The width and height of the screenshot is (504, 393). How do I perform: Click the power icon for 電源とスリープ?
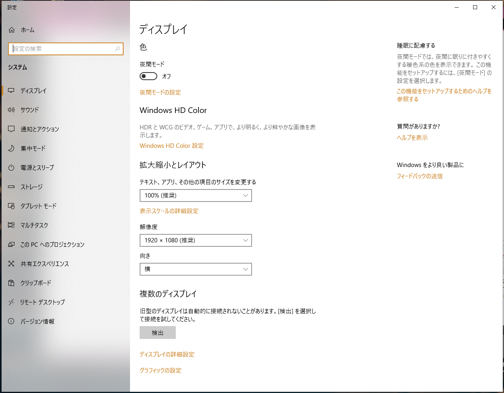(11, 167)
